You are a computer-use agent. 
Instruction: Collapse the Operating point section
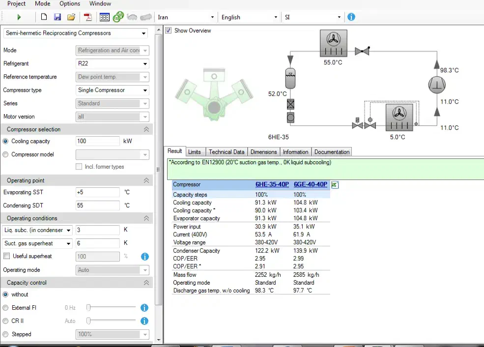click(146, 180)
